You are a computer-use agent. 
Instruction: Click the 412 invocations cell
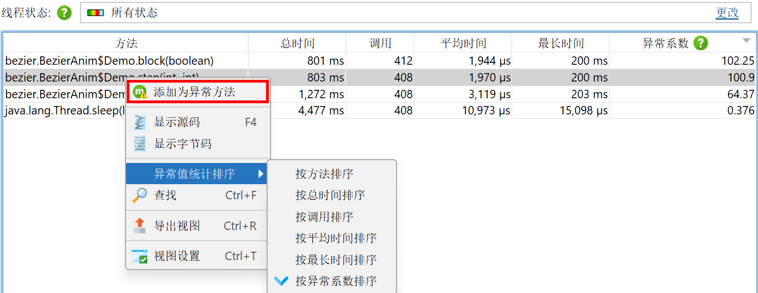pyautogui.click(x=380, y=61)
